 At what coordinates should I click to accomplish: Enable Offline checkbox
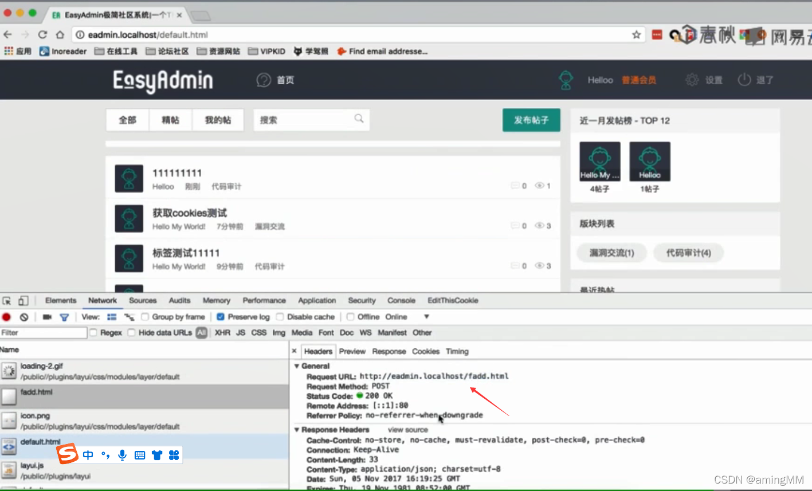coord(350,317)
